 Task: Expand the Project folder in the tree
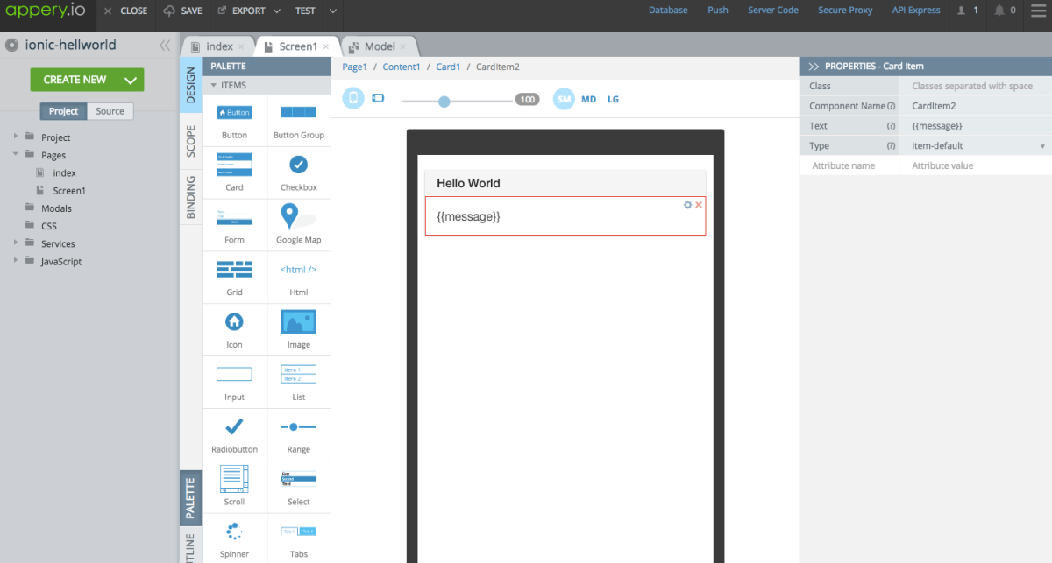coord(15,137)
